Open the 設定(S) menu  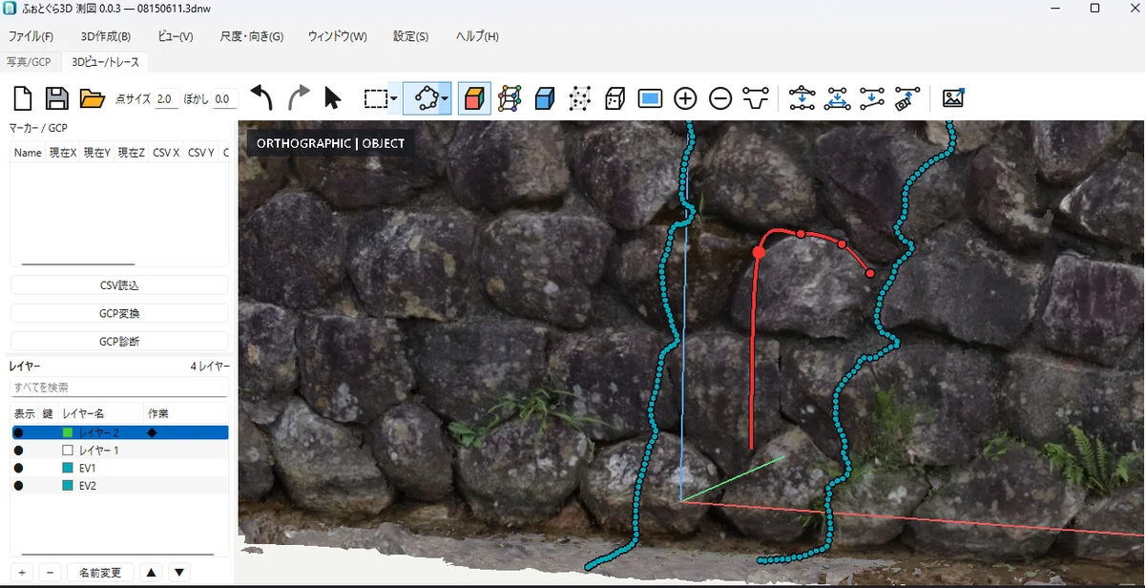(x=410, y=36)
